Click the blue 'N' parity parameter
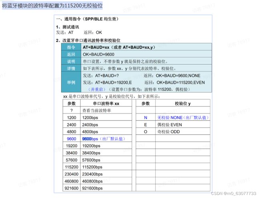This screenshot has width=260, height=198. click(146, 118)
